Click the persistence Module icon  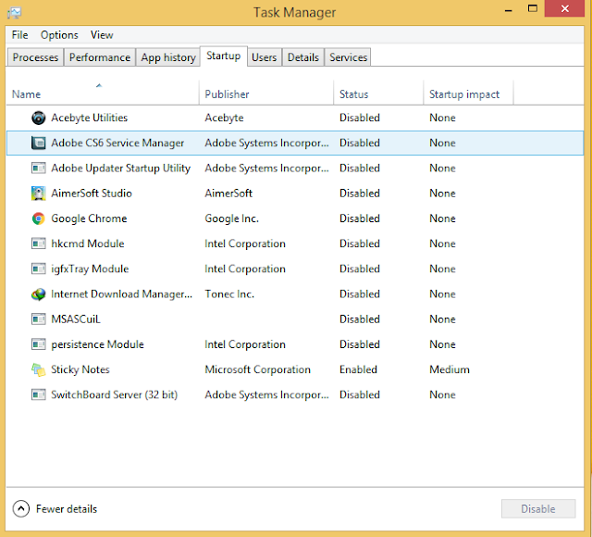(38, 344)
